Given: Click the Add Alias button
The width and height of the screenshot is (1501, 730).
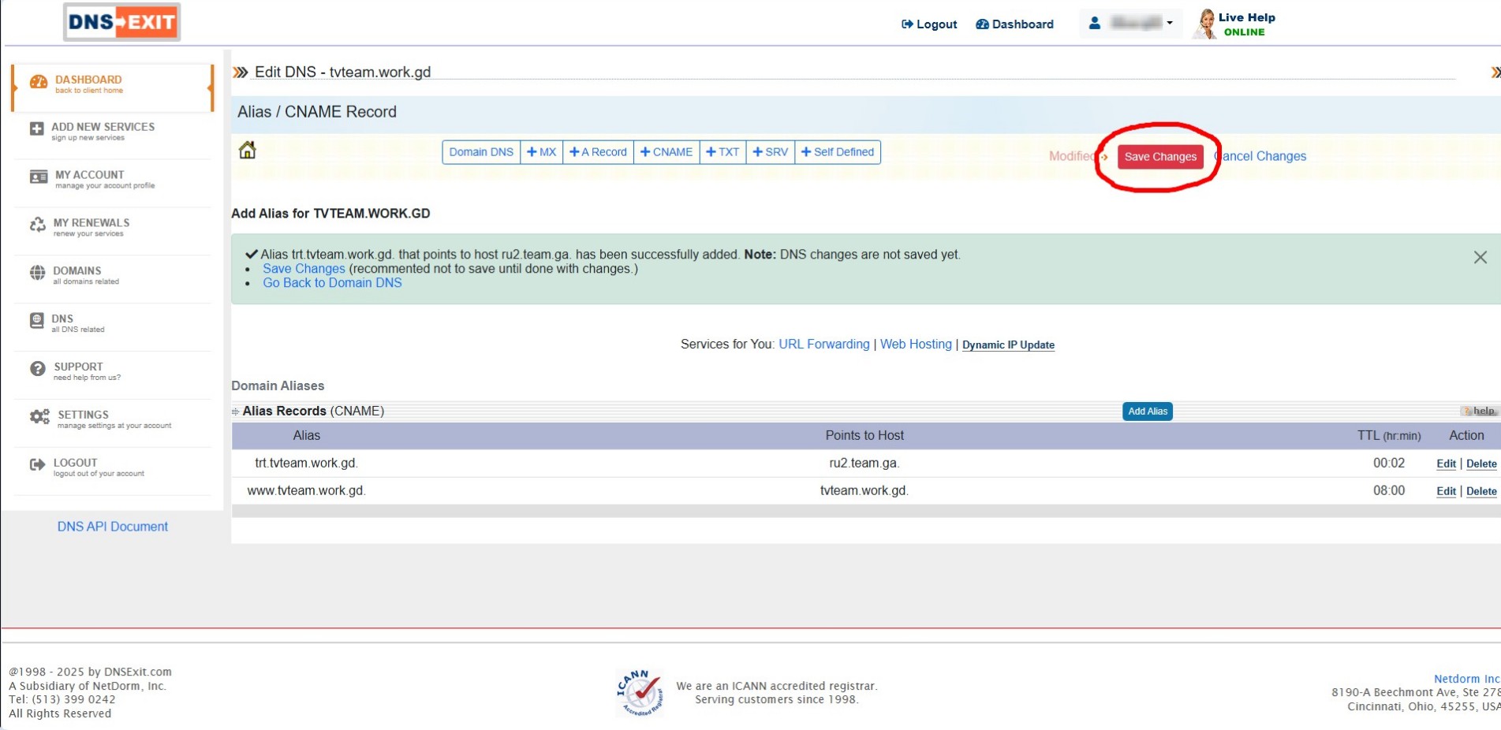Looking at the screenshot, I should pos(1147,412).
